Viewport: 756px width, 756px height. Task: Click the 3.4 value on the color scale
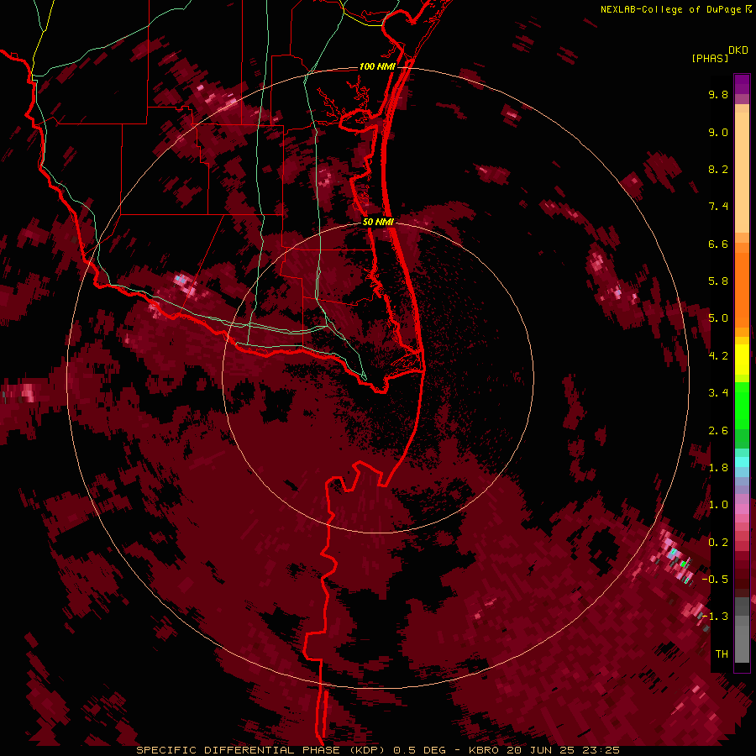718,393
